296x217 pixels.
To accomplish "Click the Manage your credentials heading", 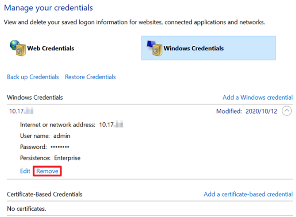I will click(x=48, y=7).
